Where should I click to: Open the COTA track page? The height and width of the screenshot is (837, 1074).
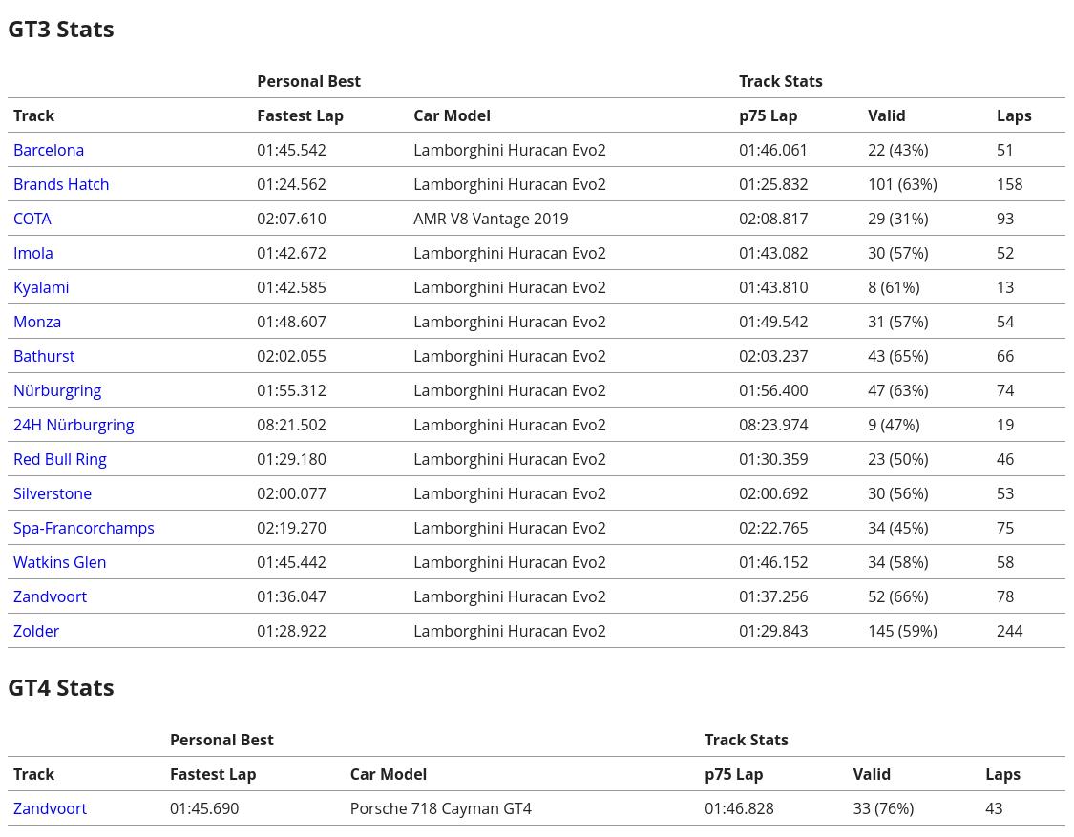[32, 219]
